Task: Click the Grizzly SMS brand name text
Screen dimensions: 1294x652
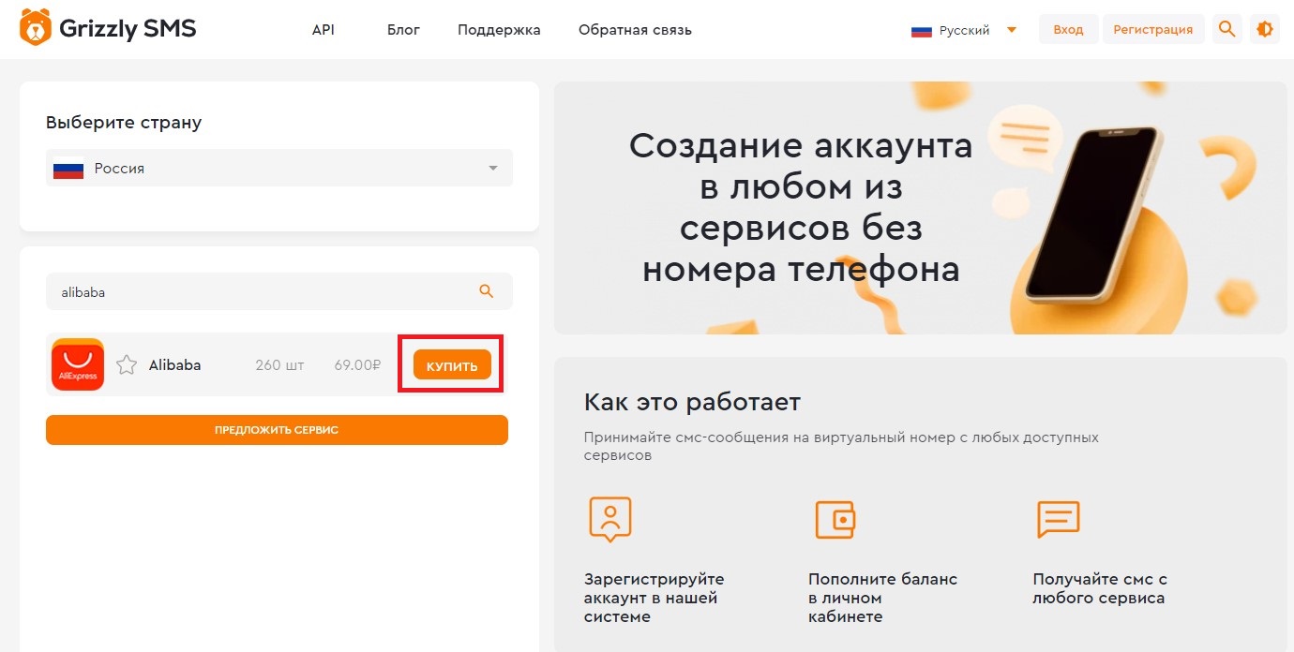Action: pyautogui.click(x=128, y=28)
